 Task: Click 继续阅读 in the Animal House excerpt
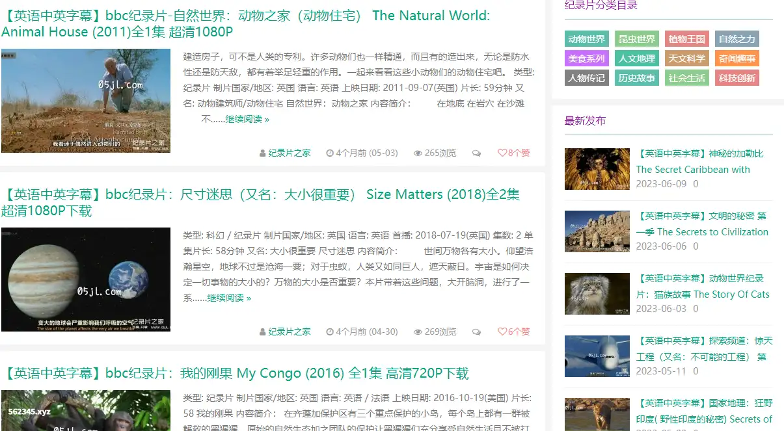(247, 119)
